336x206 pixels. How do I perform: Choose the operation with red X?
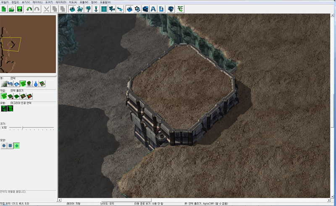point(29,96)
